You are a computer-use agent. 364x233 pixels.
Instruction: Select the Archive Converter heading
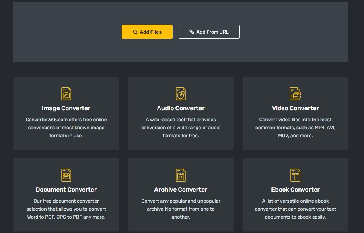click(181, 190)
